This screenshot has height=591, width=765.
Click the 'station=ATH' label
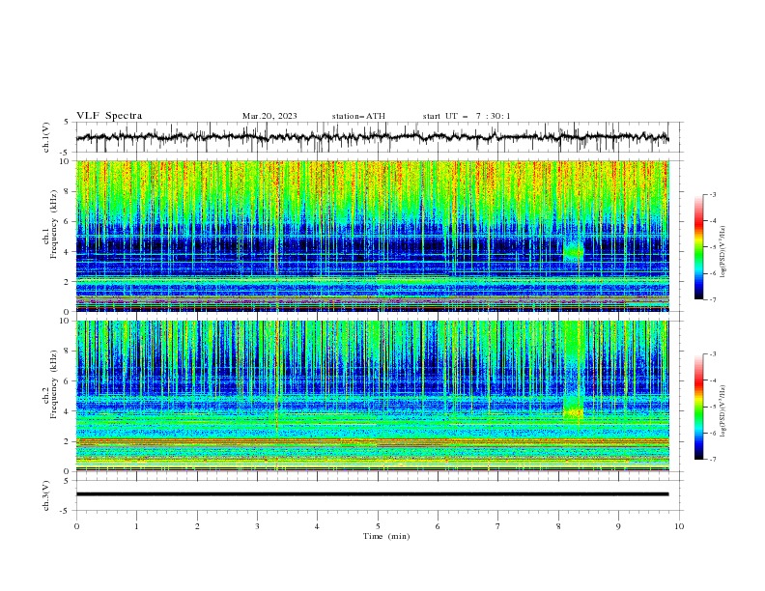(x=358, y=116)
